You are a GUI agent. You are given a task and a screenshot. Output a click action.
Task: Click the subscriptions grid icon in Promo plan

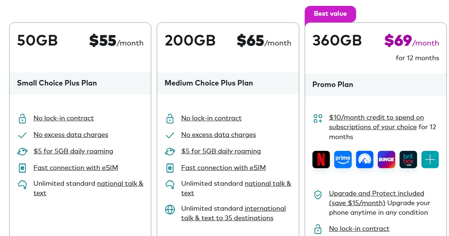click(318, 118)
